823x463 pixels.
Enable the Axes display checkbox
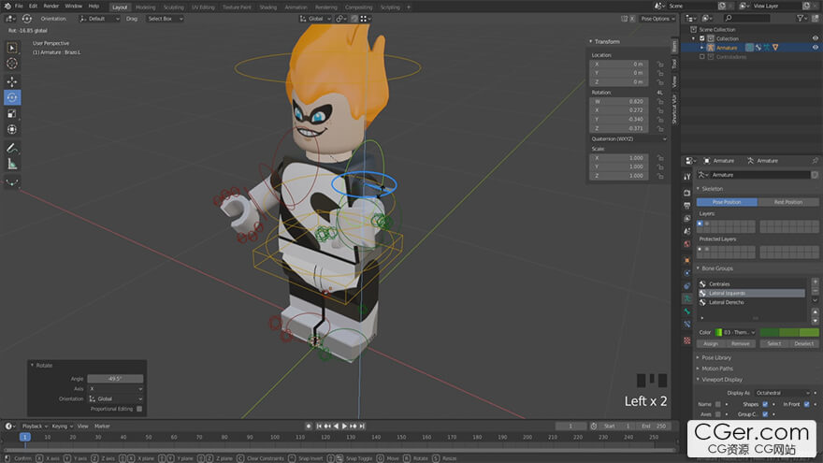[x=717, y=414]
